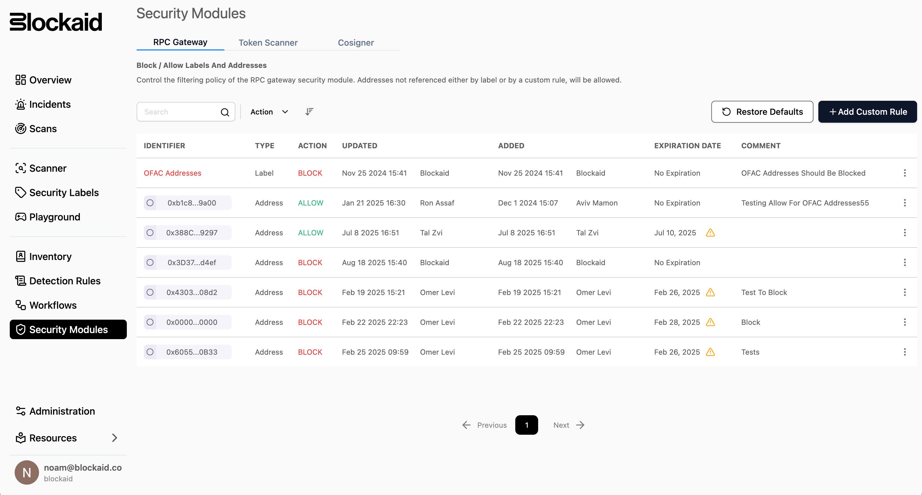This screenshot has width=922, height=495.
Task: Go to Inventory page
Action: coord(43,256)
